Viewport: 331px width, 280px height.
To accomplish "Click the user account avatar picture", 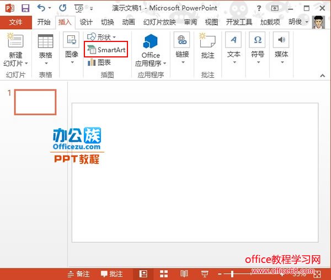I will point(318,22).
